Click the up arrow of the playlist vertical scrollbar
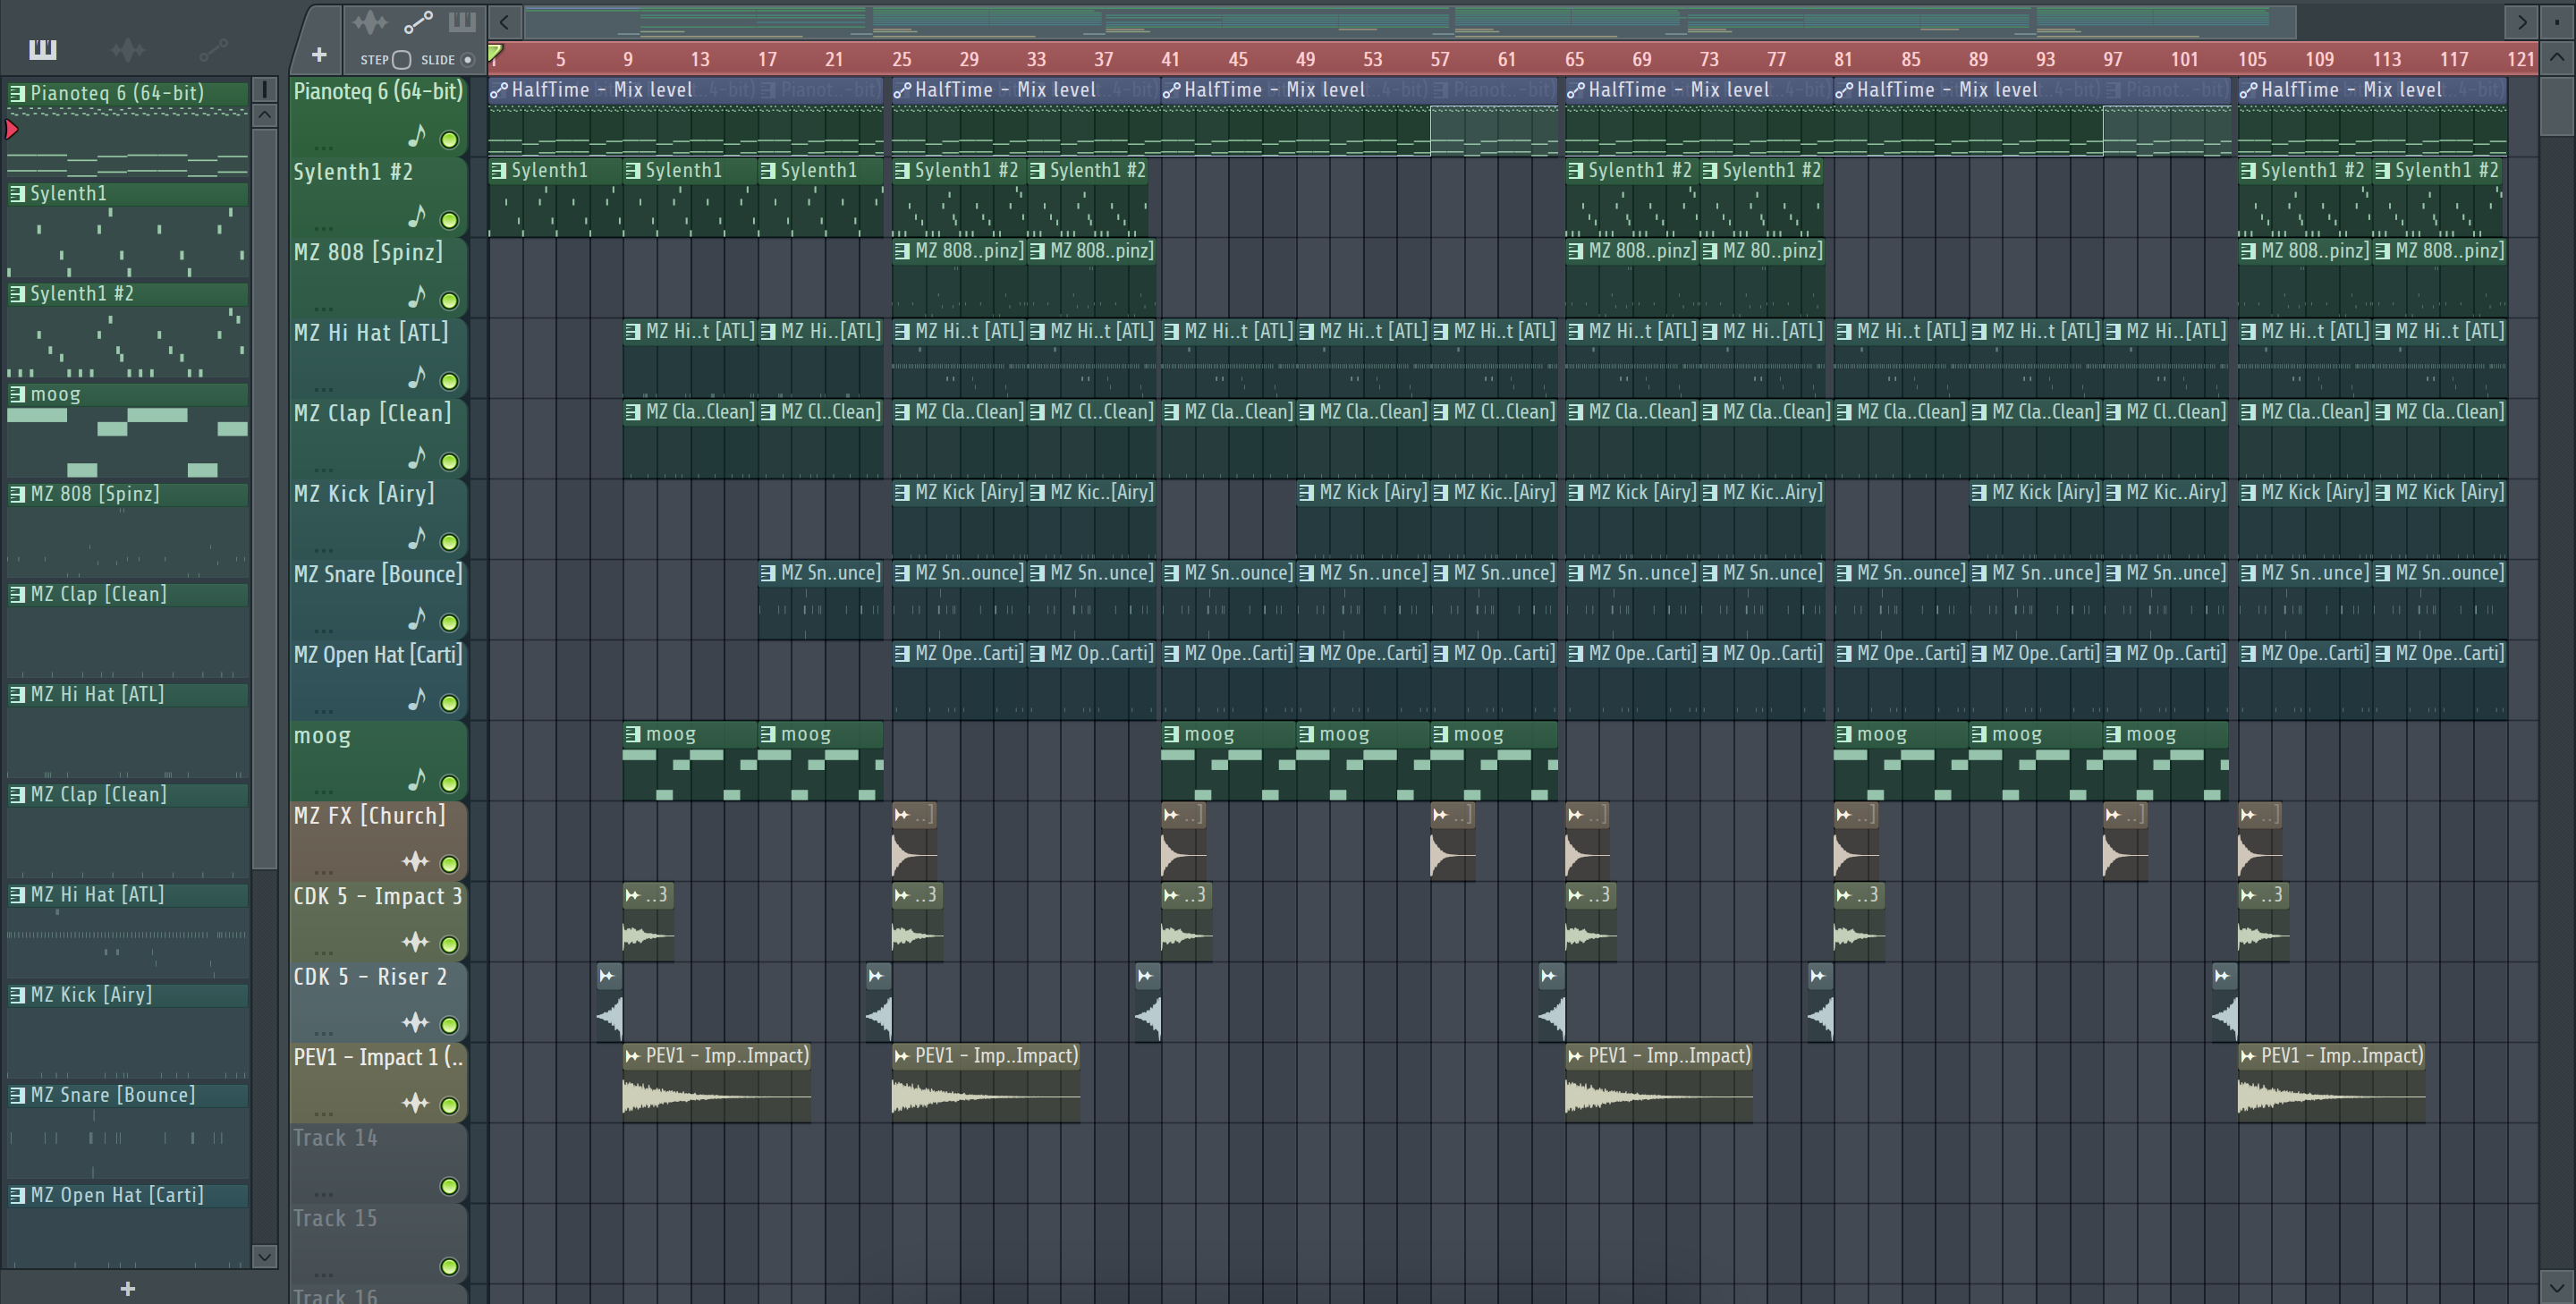2576x1304 pixels. [x=2557, y=57]
